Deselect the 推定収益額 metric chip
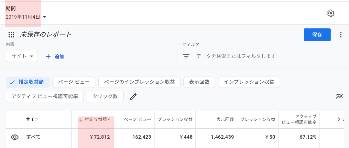 pos(28,82)
